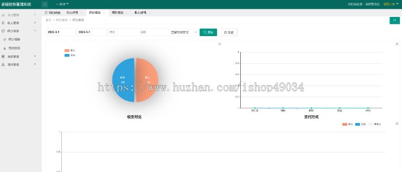This screenshot has height=172, width=402.
Task: Click the 家庭财务管理系统 title text
Action: click(x=16, y=4)
